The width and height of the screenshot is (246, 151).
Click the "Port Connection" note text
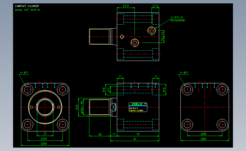pyautogui.click(x=178, y=20)
